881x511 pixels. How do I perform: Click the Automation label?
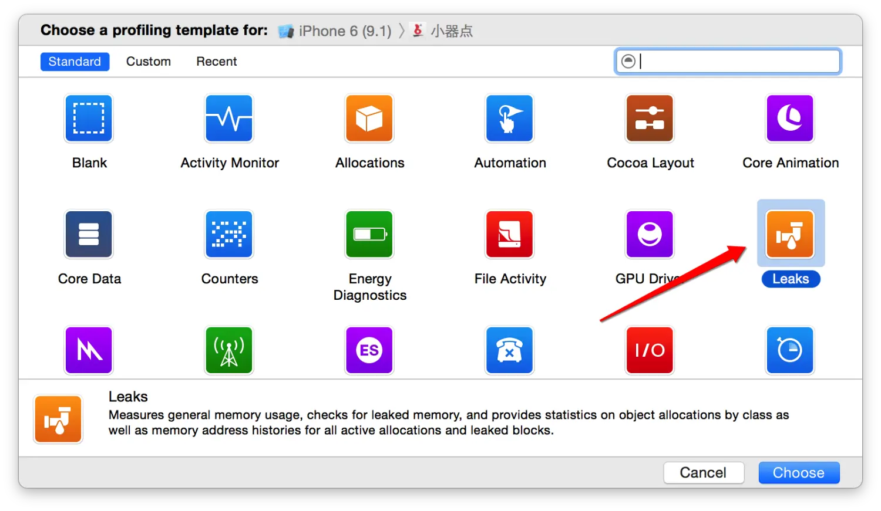click(510, 163)
